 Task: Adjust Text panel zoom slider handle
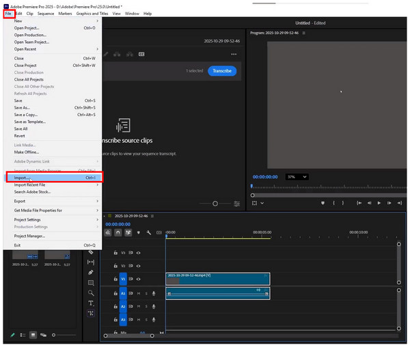tap(215, 204)
